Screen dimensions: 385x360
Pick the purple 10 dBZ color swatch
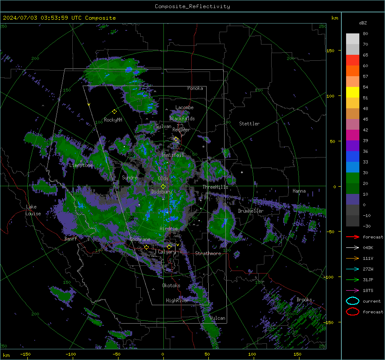352,199
